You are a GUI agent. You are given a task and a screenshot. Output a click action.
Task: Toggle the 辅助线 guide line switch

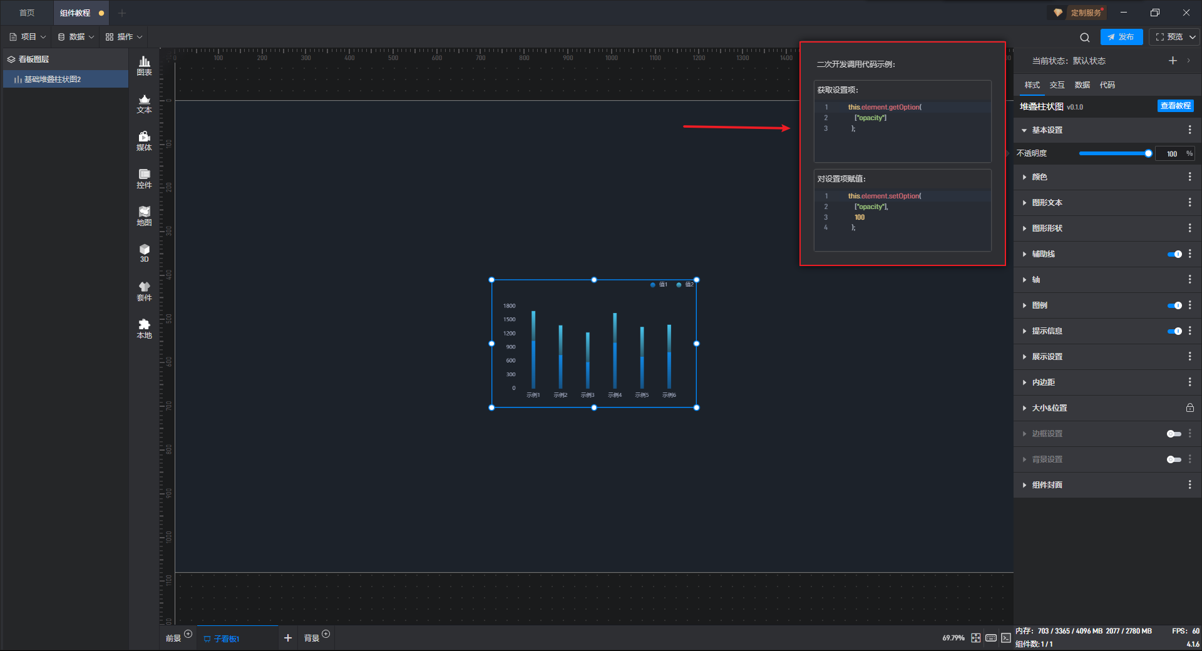(x=1174, y=254)
